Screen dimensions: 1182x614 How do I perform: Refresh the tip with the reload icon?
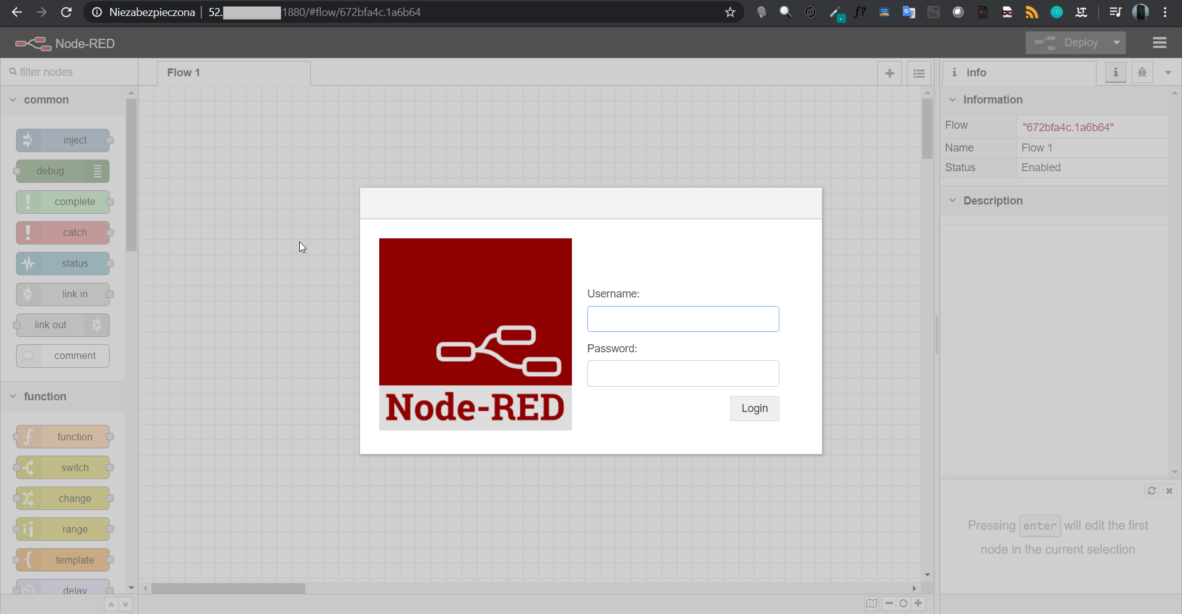(1152, 491)
